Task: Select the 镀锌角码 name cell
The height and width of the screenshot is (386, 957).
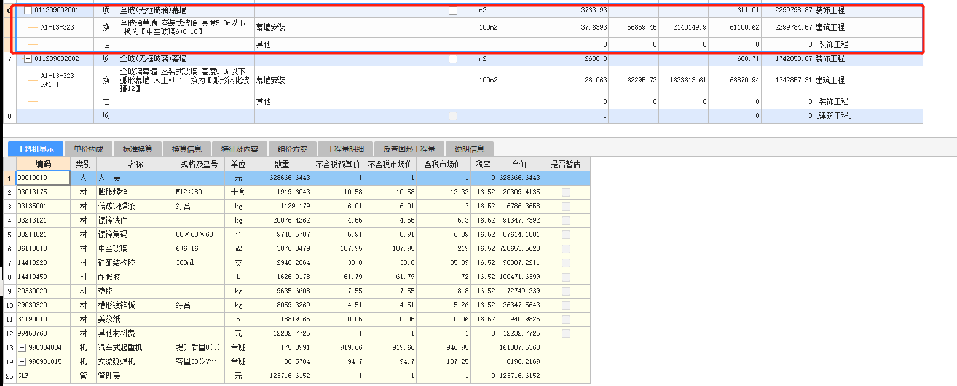Action: coord(135,235)
